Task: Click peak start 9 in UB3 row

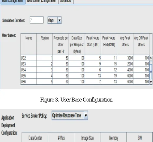Action: coord(93,64)
